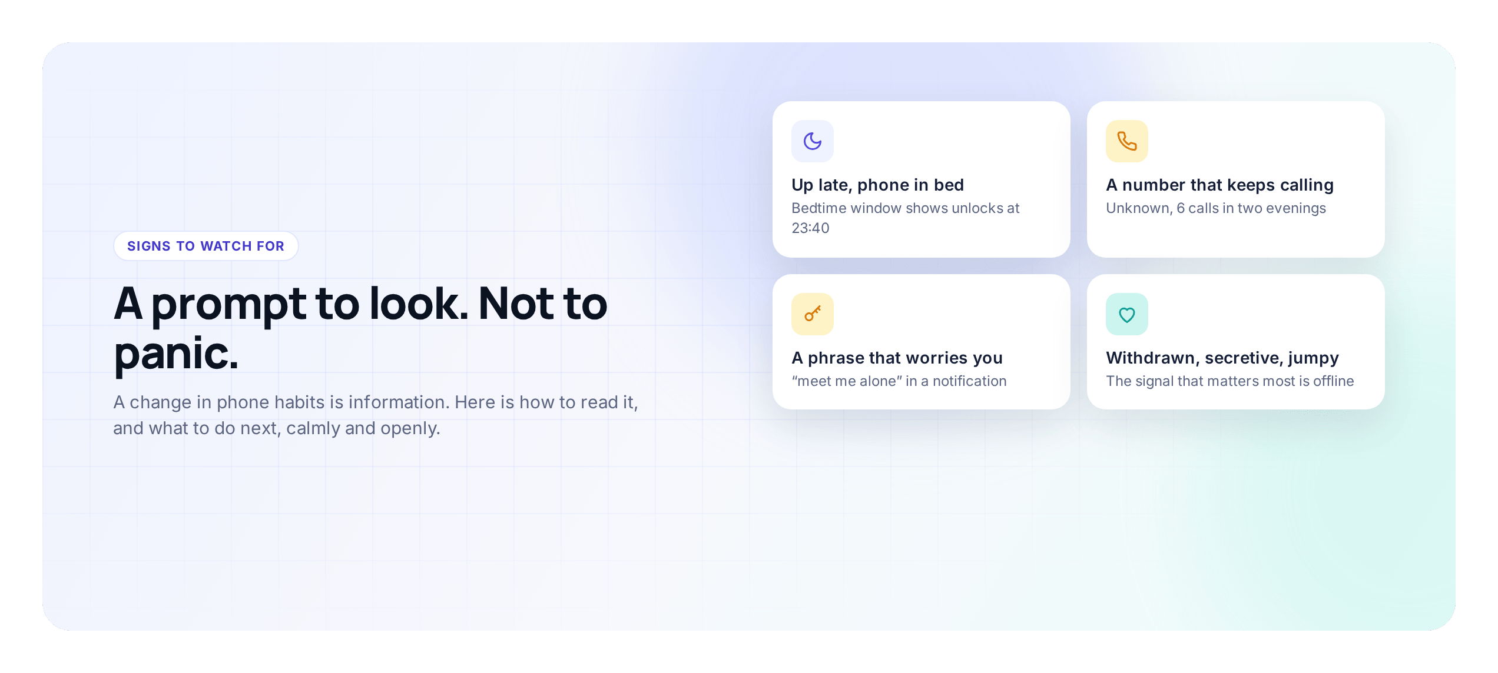Click the text '“meet me alone” in a notification'
This screenshot has width=1498, height=673.
click(x=899, y=381)
